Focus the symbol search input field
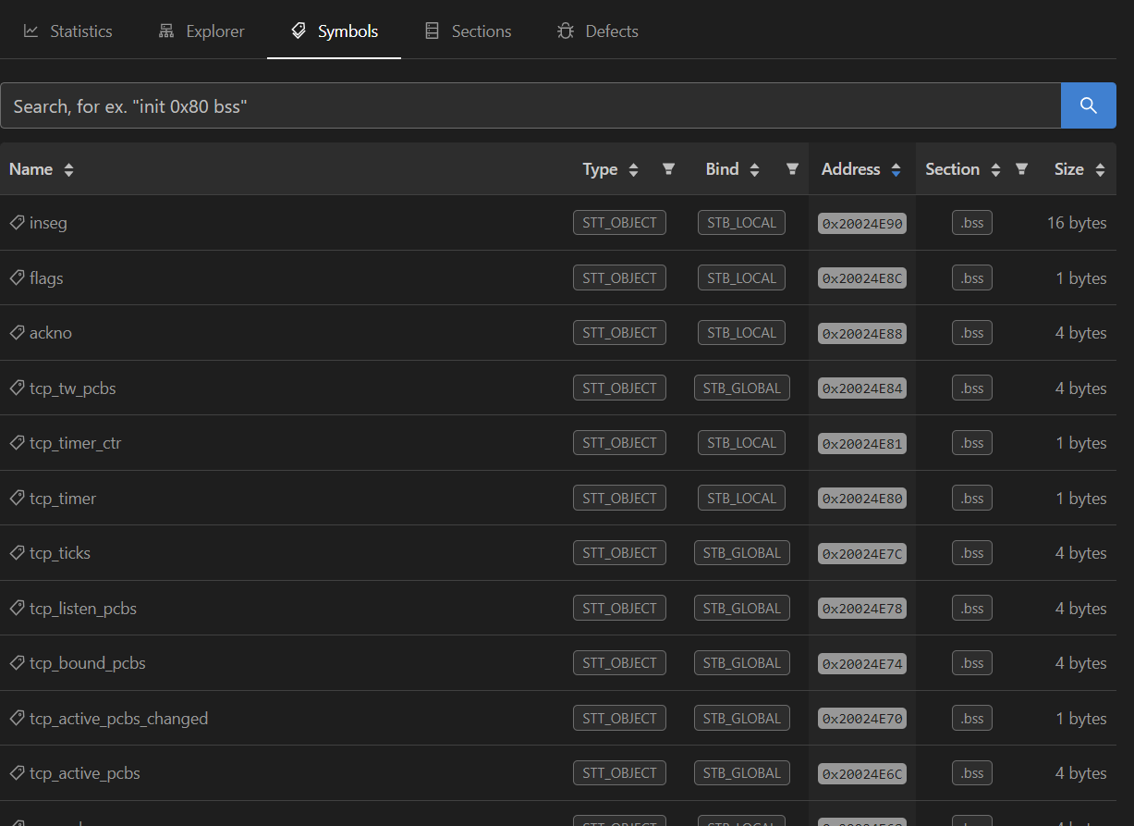This screenshot has height=826, width=1134. coord(530,105)
